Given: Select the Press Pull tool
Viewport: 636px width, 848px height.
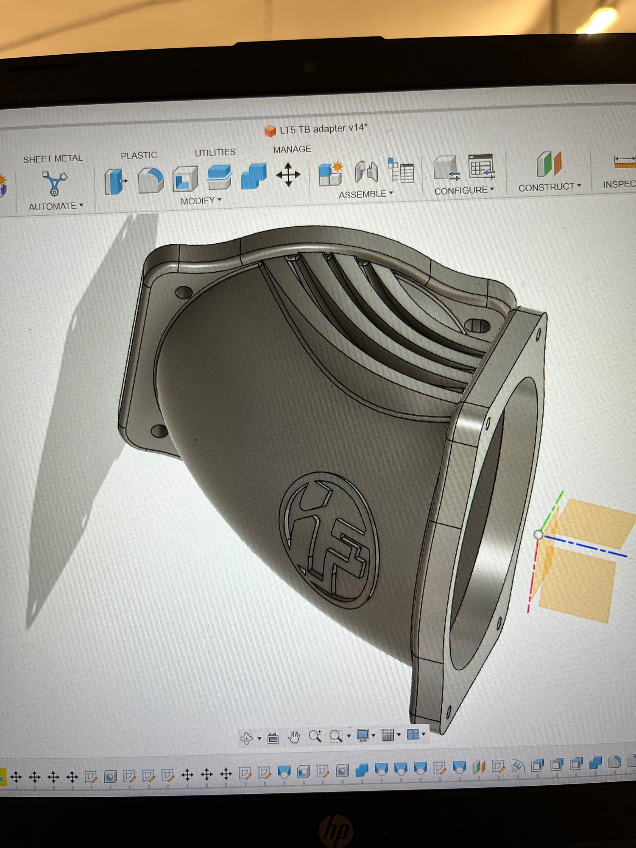Looking at the screenshot, I should click(115, 181).
